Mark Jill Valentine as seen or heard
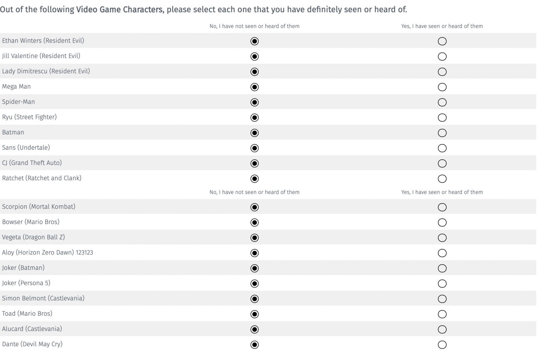 pyautogui.click(x=442, y=57)
